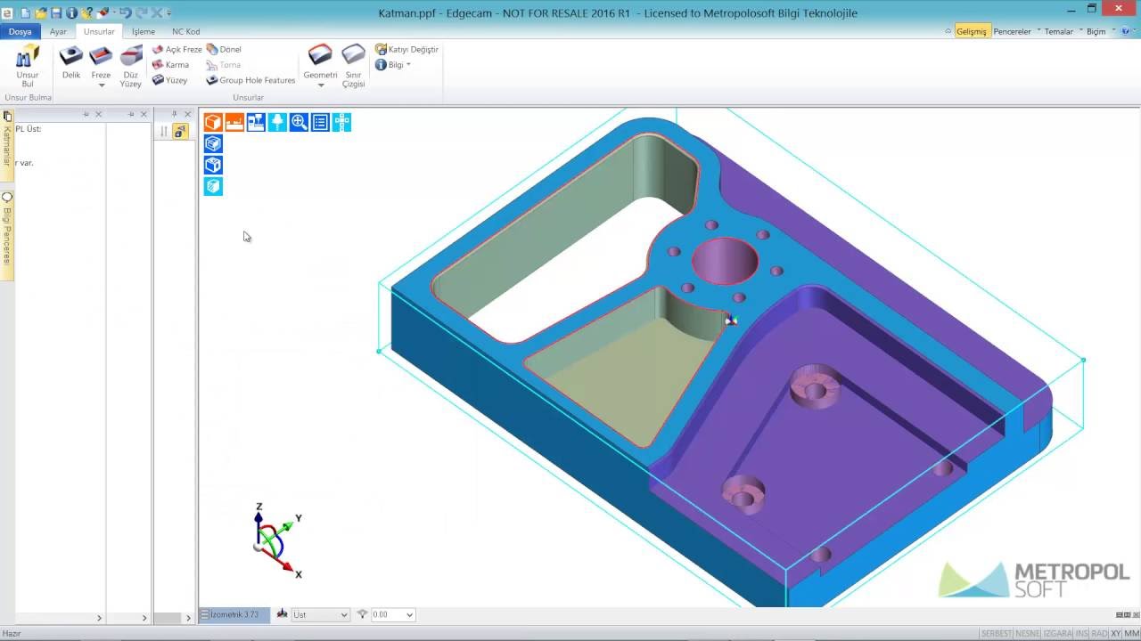Toggle XY plane in status bar
The height and width of the screenshot is (641, 1141).
pyautogui.click(x=1116, y=633)
